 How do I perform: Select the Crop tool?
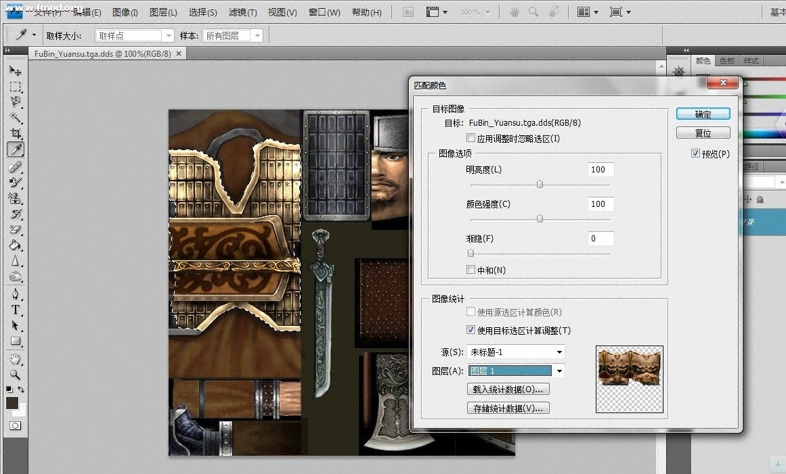pyautogui.click(x=15, y=134)
